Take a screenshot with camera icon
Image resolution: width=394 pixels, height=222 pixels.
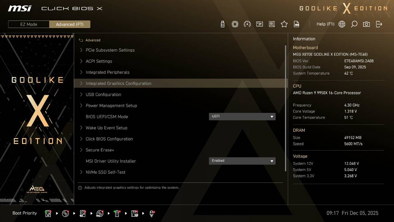click(x=367, y=24)
